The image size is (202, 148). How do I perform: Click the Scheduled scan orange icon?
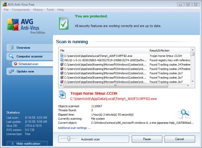[16, 64]
